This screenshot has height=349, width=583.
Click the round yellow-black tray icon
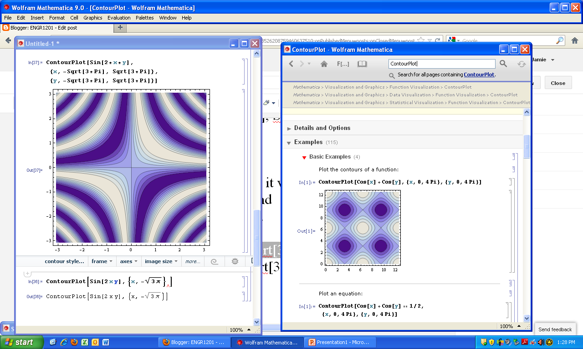click(549, 342)
